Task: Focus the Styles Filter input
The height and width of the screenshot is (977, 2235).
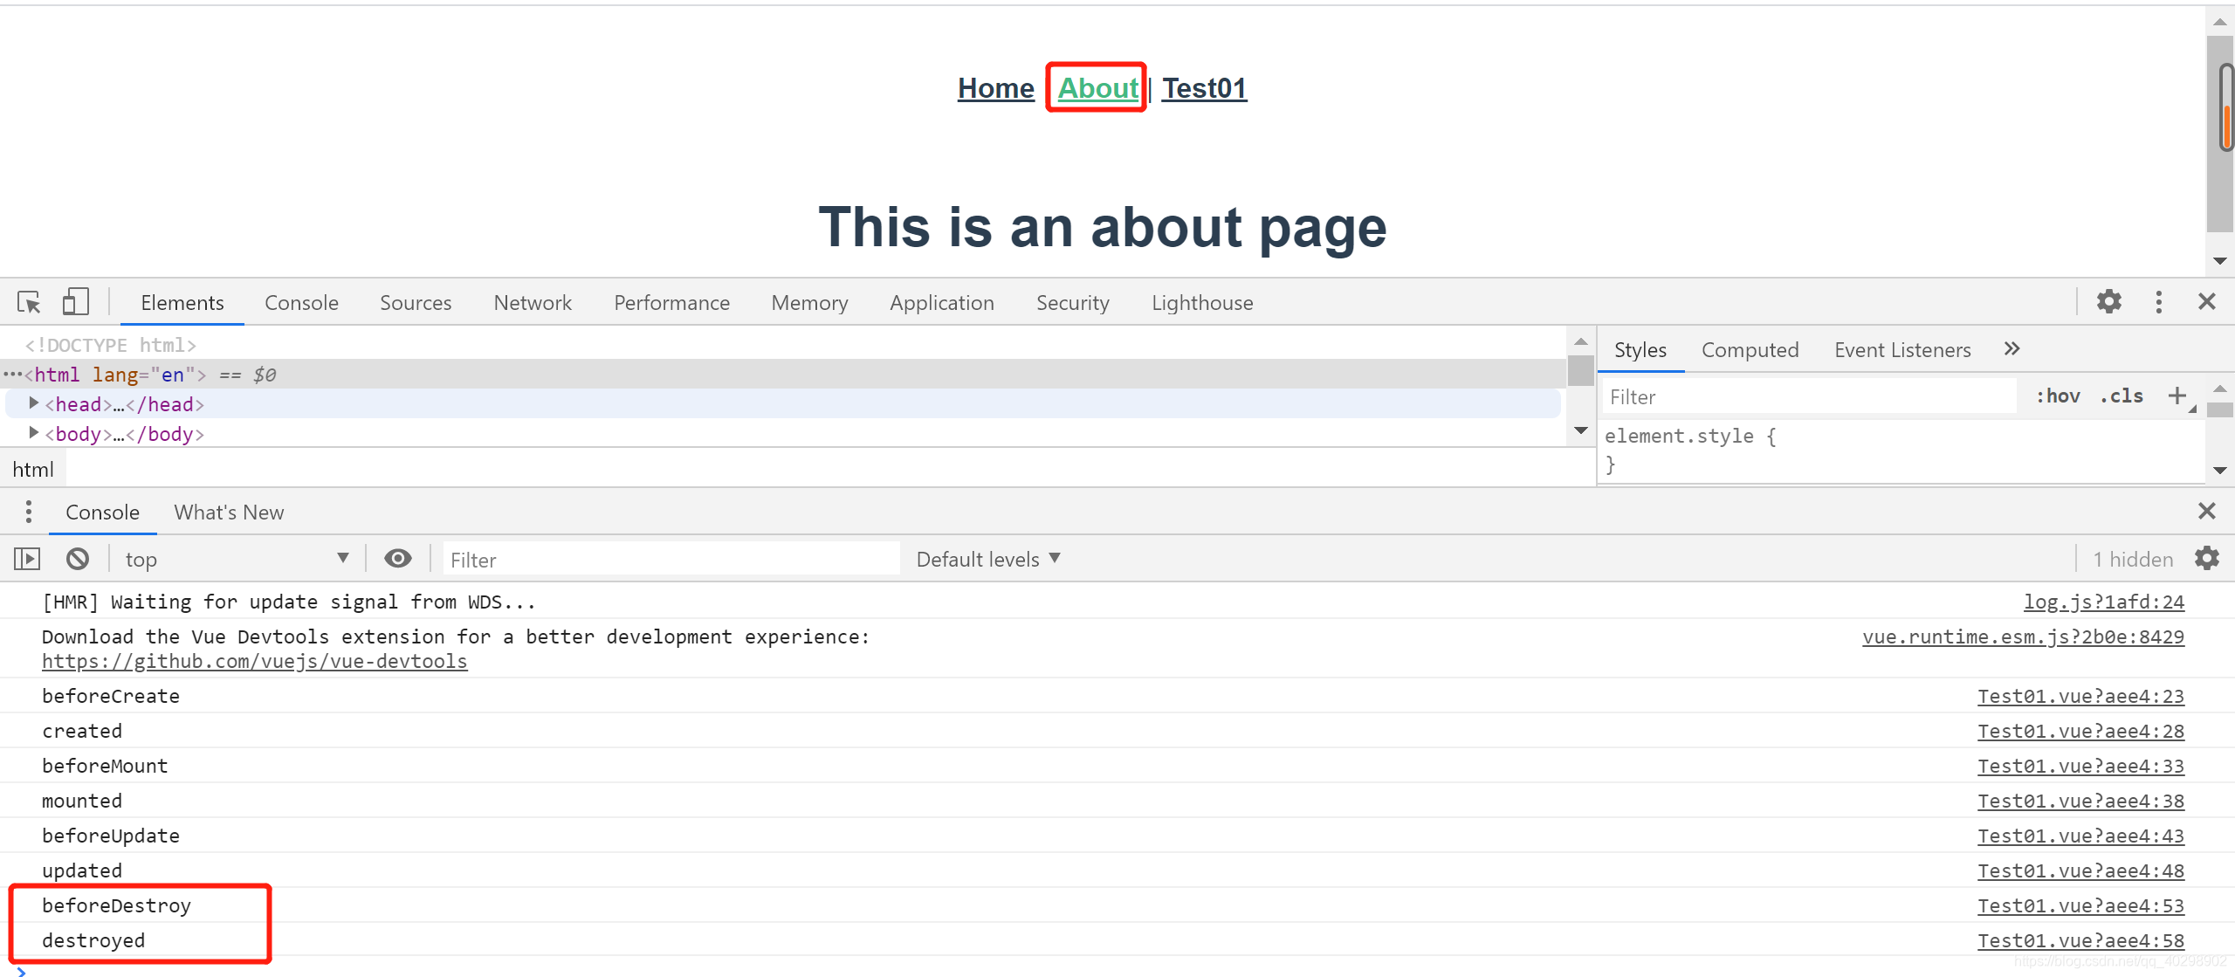Action: click(x=1809, y=396)
